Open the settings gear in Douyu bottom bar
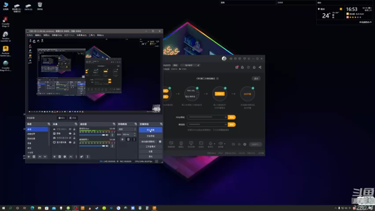Image resolution: width=375 pixels, height=211 pixels. point(245,144)
